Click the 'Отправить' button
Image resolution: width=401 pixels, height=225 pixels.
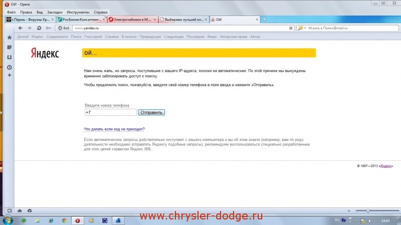point(151,112)
